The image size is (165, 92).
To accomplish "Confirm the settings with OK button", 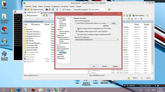I will click(94, 66).
